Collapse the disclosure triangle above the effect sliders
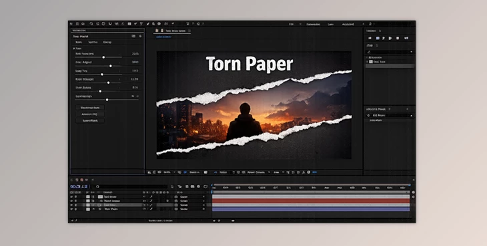487x246 pixels. [x=74, y=49]
